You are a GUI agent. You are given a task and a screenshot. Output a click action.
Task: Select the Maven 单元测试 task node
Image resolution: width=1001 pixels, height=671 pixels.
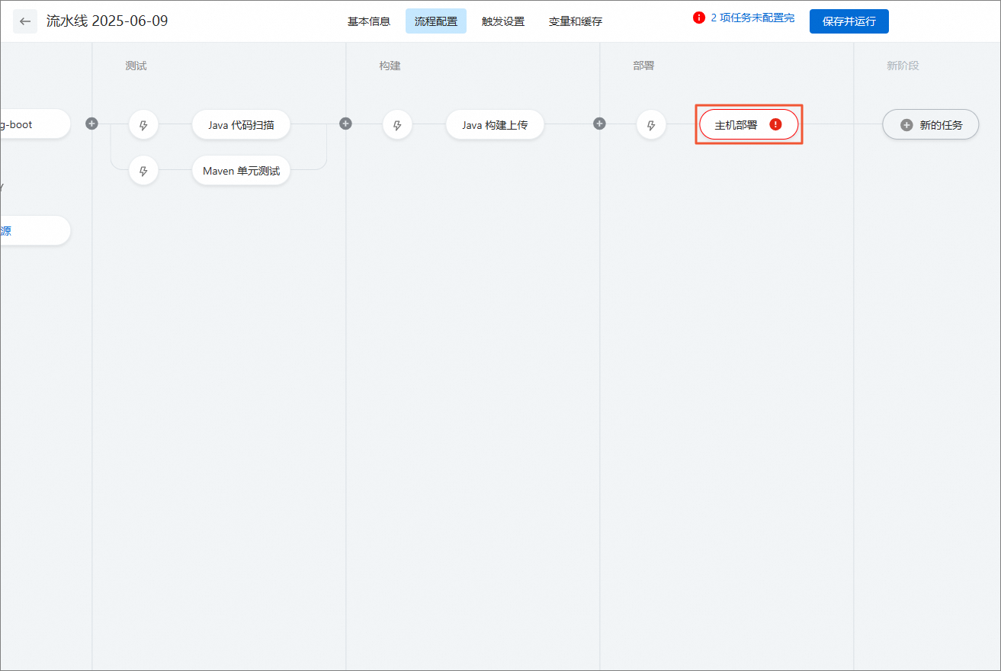[x=241, y=171]
